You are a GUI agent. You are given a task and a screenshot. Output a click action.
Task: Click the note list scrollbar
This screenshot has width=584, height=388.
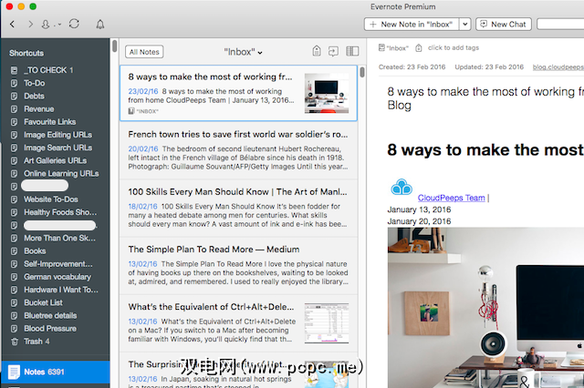(x=362, y=72)
